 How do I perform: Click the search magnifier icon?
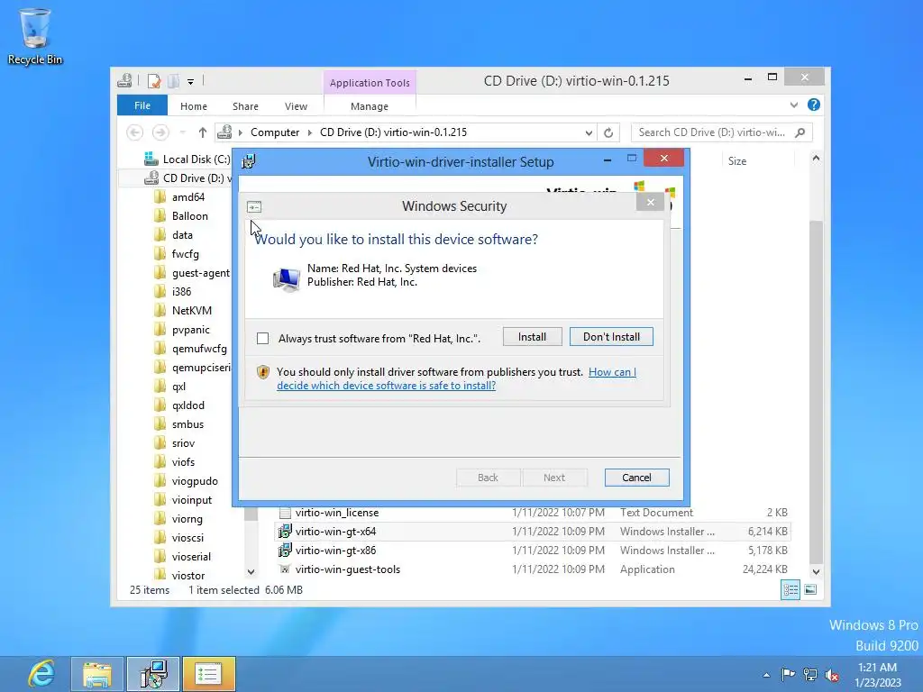(x=800, y=132)
